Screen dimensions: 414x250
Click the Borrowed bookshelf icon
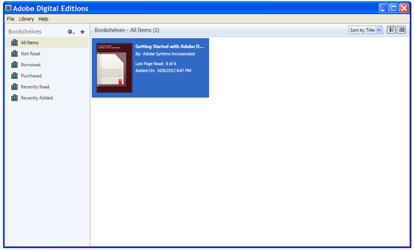(x=15, y=65)
